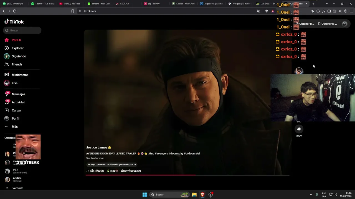Viewport: 355px width, 199px height.
Task: Open the Actividad notifications
Action: 15,102
